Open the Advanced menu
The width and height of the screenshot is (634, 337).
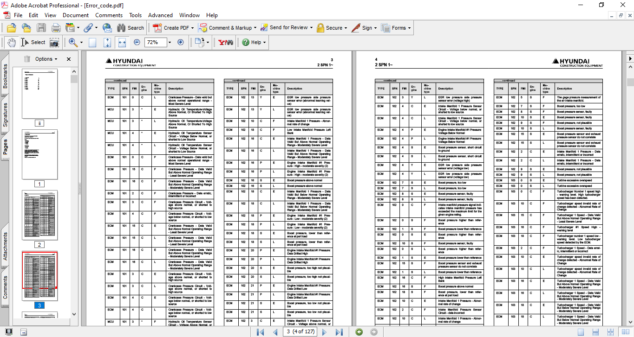click(x=160, y=15)
